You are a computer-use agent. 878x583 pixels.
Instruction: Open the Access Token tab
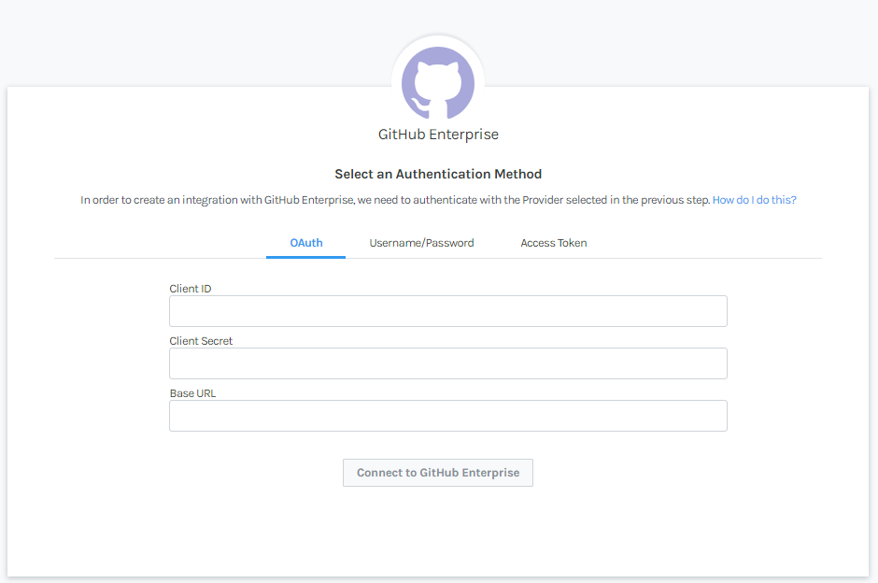pyautogui.click(x=554, y=243)
